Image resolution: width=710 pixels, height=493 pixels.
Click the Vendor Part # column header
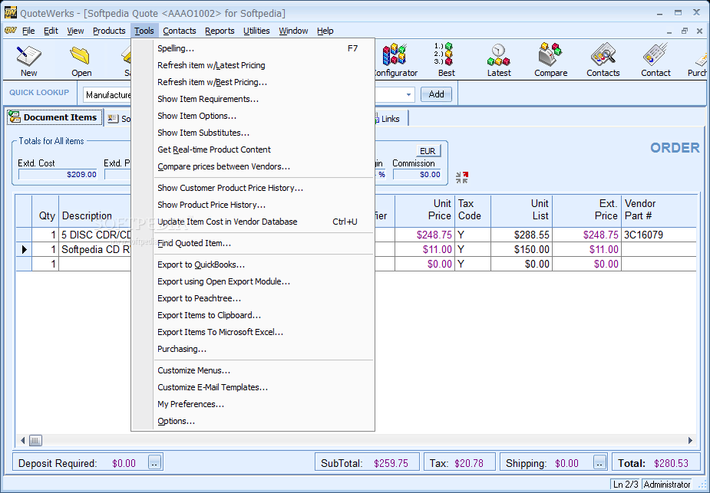659,210
